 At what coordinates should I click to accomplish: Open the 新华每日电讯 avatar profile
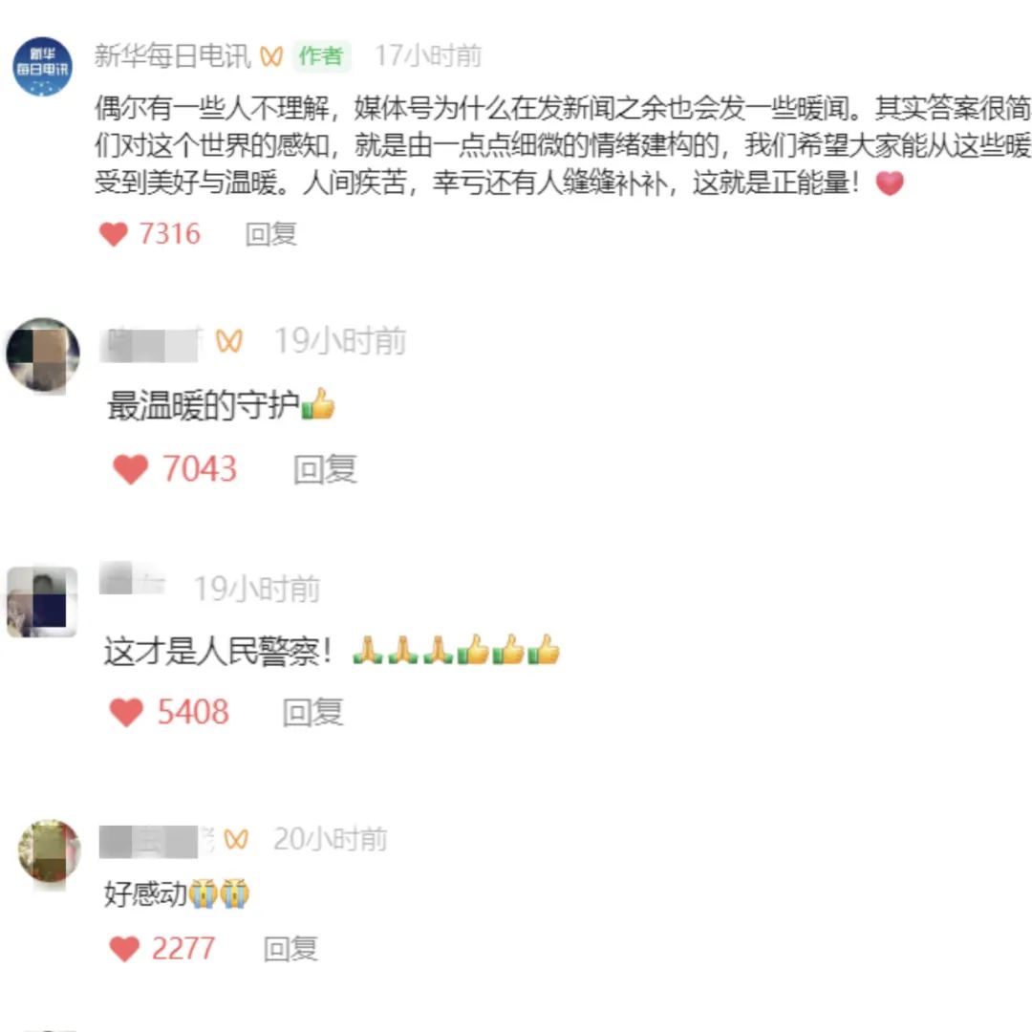coord(42,67)
